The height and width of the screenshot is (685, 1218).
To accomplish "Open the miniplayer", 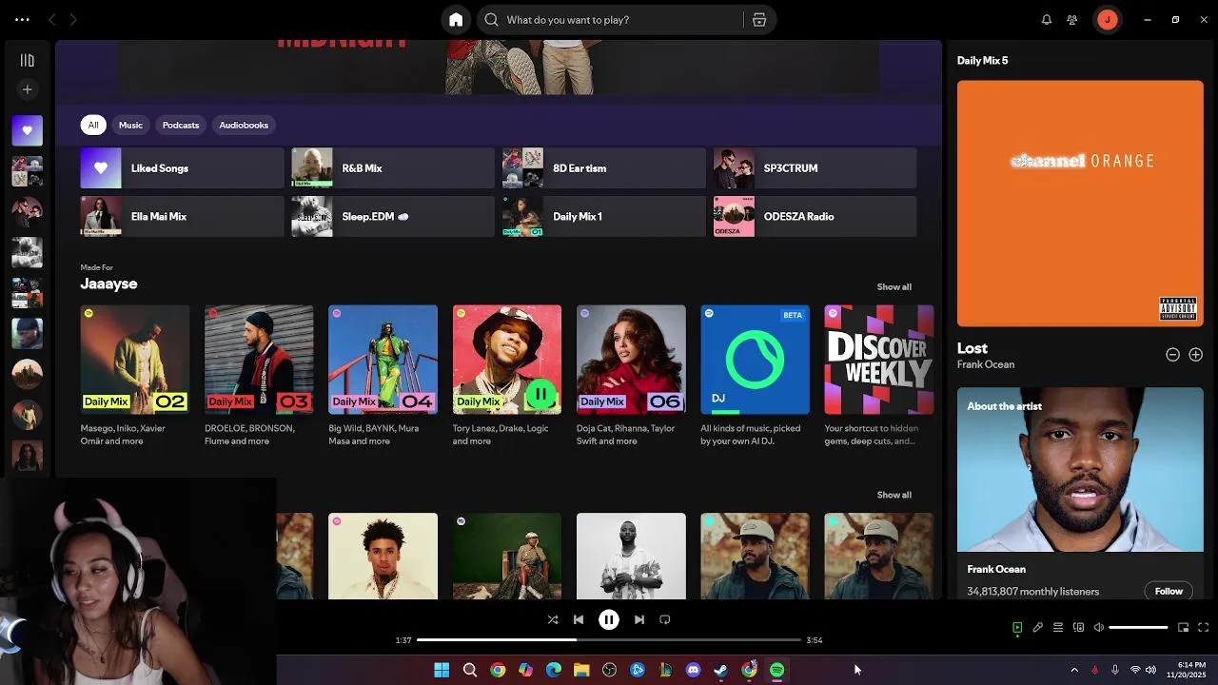I will (x=1183, y=628).
